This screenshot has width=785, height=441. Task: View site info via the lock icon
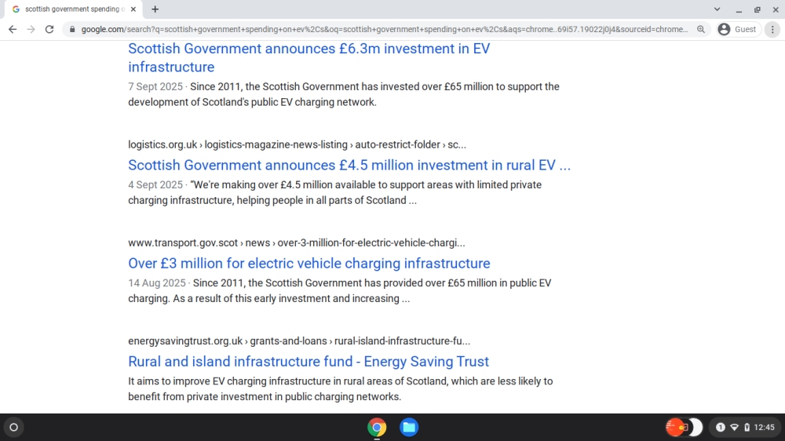click(72, 30)
